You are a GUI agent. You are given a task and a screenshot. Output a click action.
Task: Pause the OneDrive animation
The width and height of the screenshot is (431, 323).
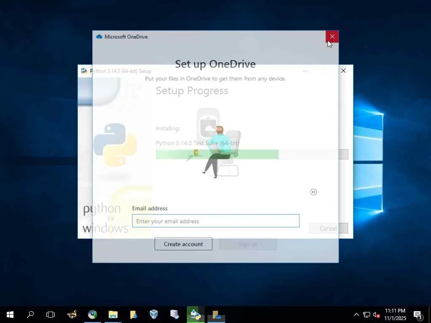pyautogui.click(x=313, y=192)
